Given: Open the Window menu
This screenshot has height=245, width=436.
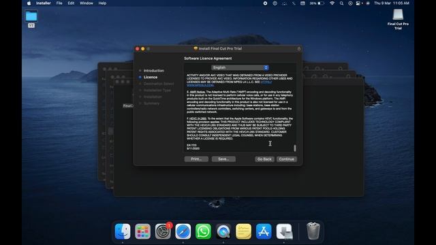Looking at the screenshot, I should (87, 3).
